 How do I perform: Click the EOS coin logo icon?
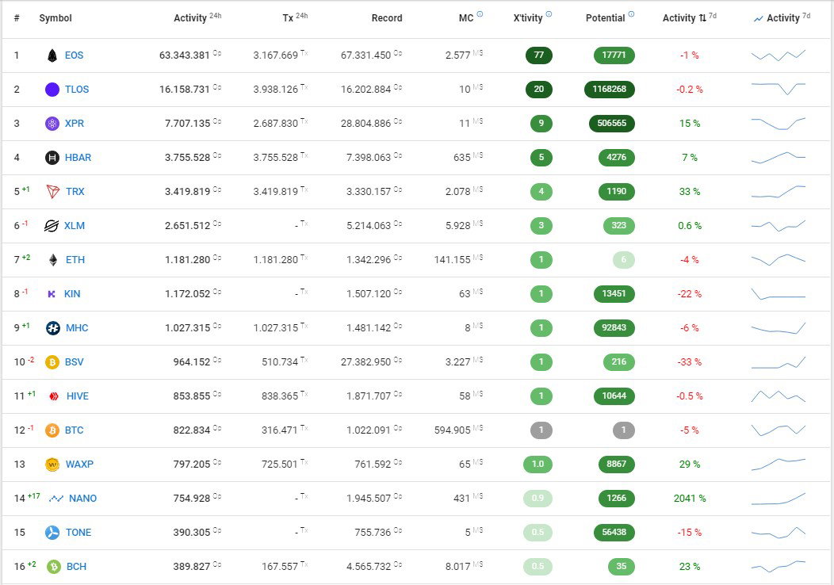click(52, 55)
